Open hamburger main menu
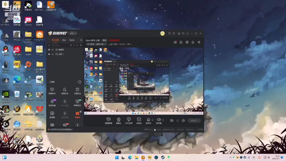This screenshot has width=286, height=161. [x=187, y=33]
